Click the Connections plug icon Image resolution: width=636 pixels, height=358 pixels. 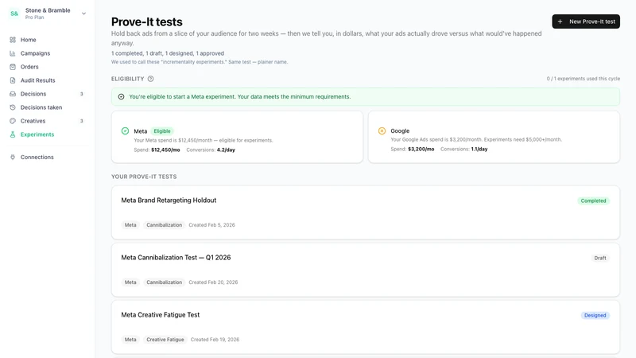click(13, 157)
